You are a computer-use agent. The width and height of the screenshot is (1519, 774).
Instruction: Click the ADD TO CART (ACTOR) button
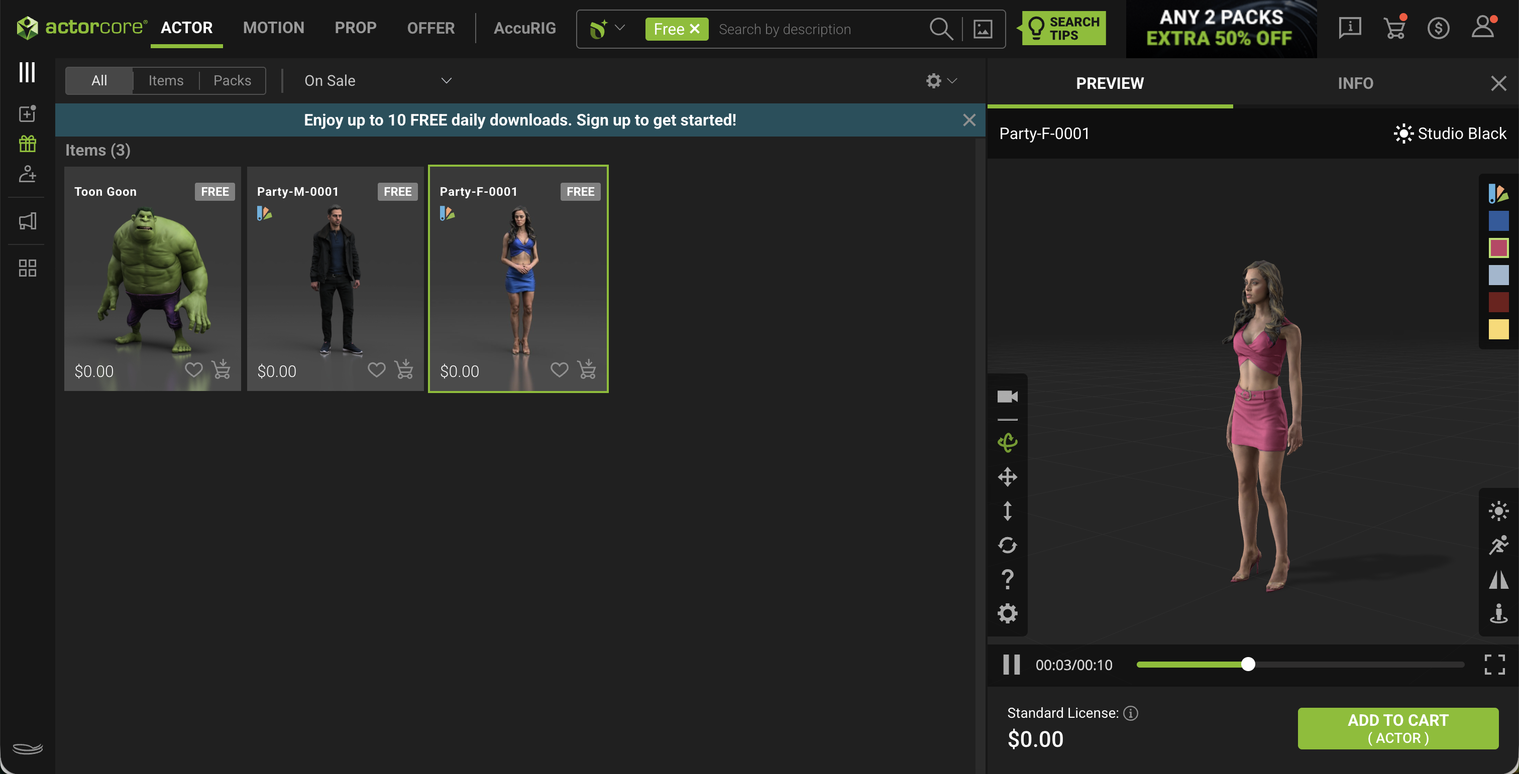click(1397, 729)
